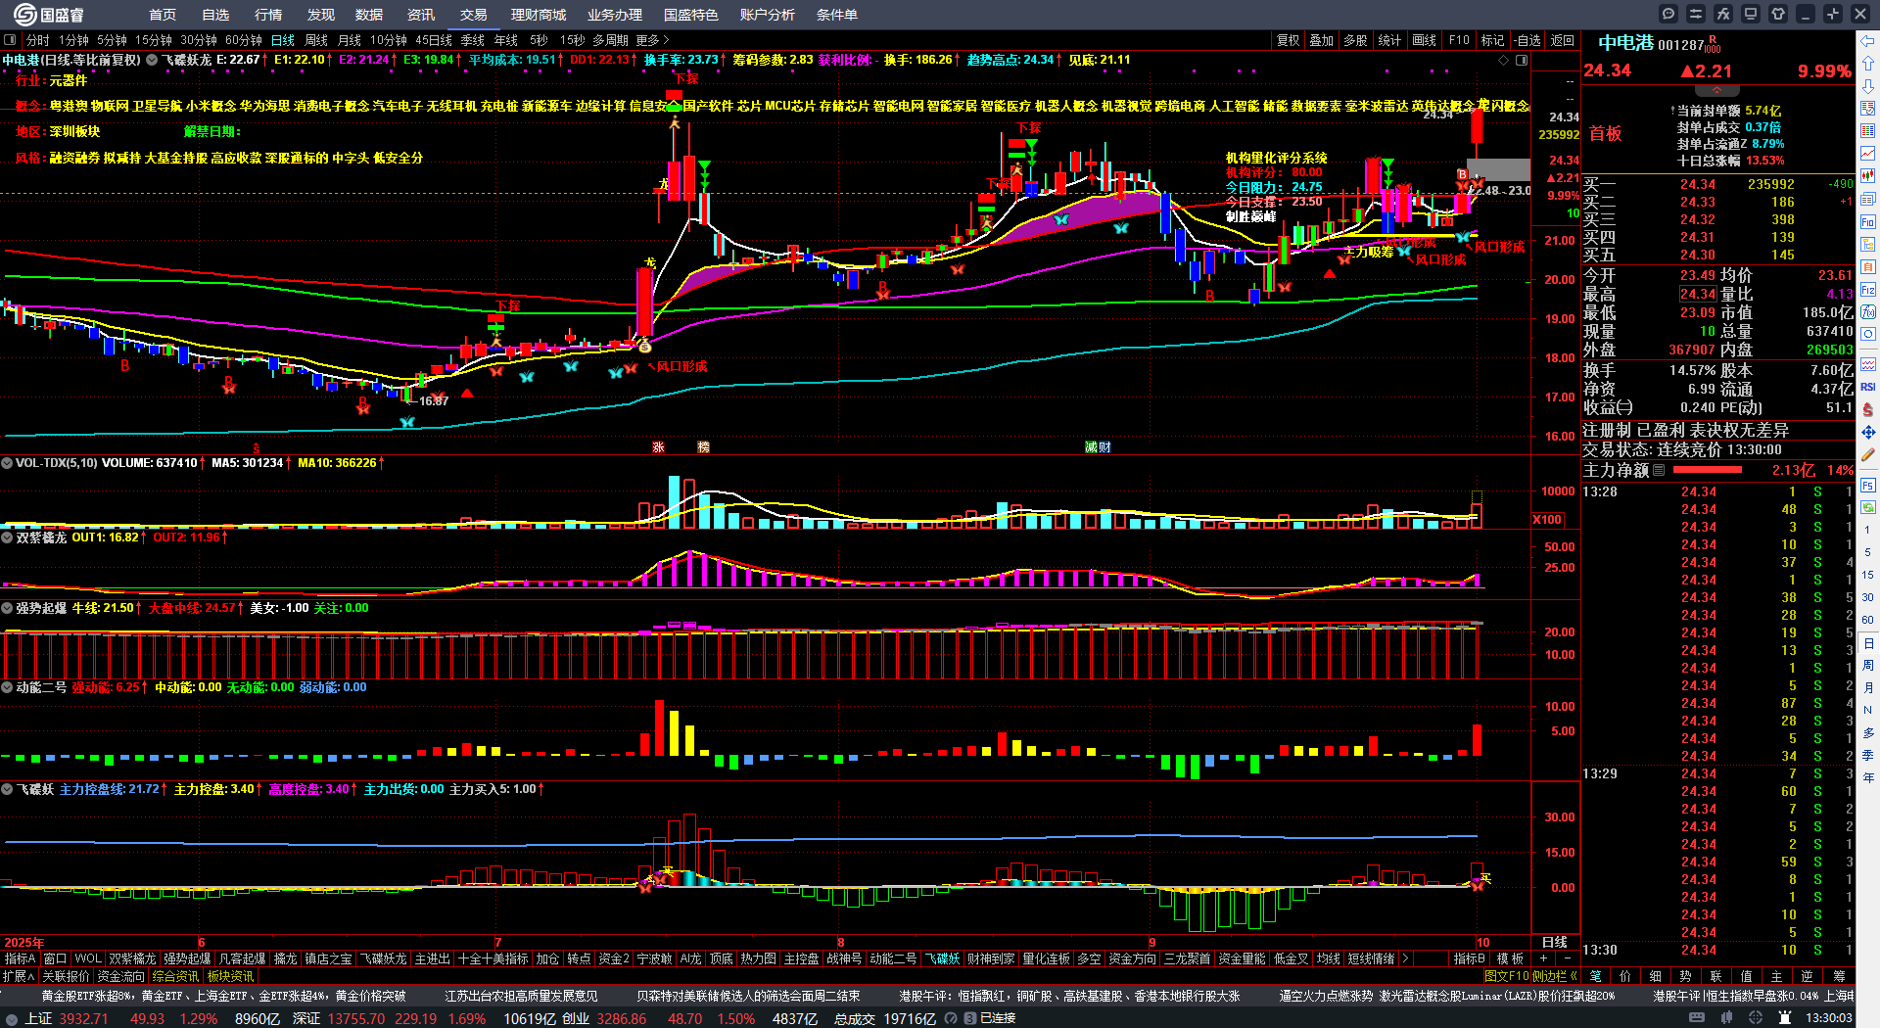Select the pencil drawing tool sidebar icon
The height and width of the screenshot is (1028, 1880).
pyautogui.click(x=1868, y=454)
